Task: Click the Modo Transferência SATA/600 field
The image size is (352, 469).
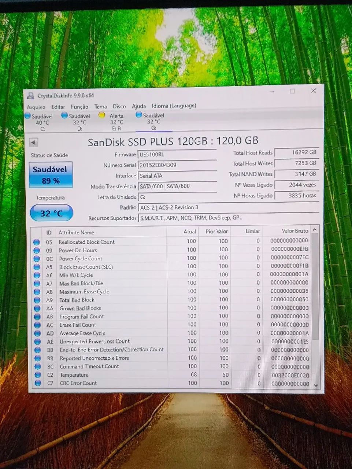Action: (x=178, y=186)
